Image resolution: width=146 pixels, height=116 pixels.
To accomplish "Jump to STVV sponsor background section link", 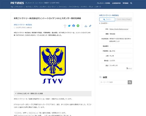I will click(30, 94).
